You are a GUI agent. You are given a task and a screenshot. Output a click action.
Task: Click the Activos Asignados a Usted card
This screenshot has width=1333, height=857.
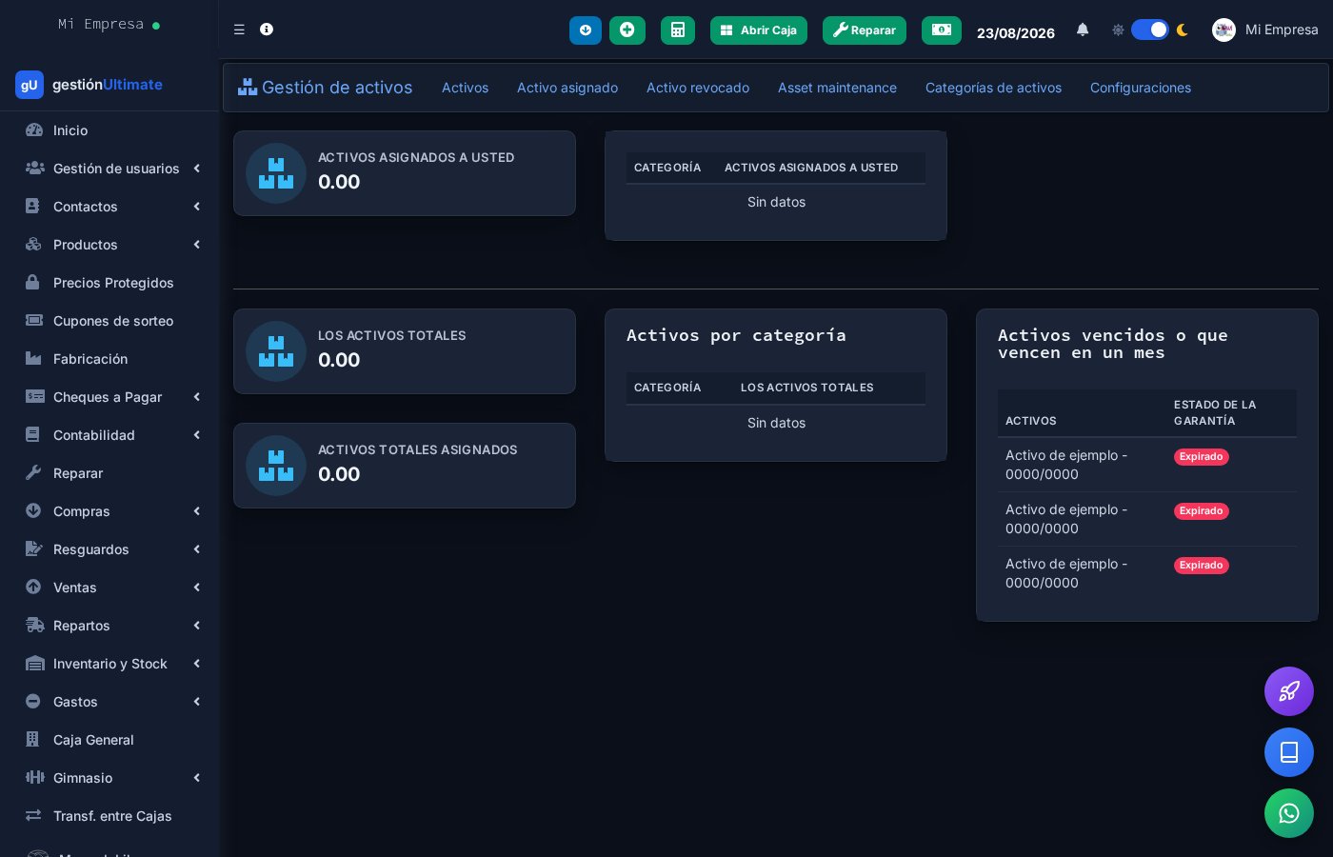405,173
